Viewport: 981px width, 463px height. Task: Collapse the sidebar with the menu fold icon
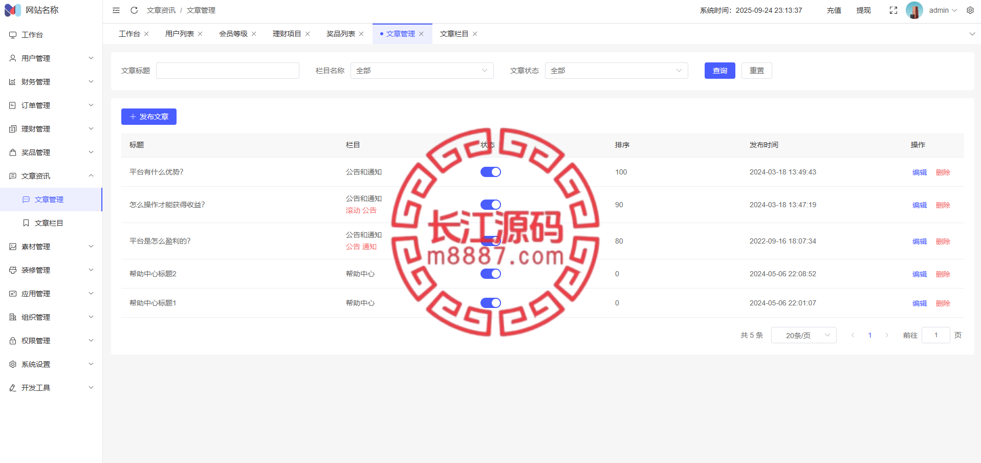[116, 10]
